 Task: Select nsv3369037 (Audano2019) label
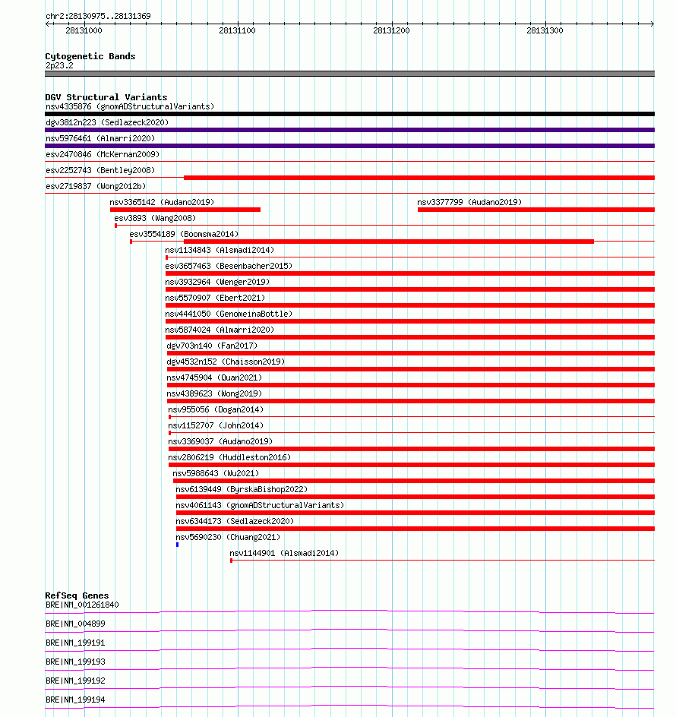pyautogui.click(x=220, y=442)
